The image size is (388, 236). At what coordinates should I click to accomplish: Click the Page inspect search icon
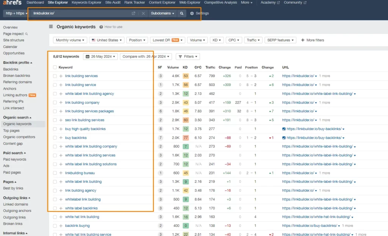pyautogui.click(x=27, y=34)
